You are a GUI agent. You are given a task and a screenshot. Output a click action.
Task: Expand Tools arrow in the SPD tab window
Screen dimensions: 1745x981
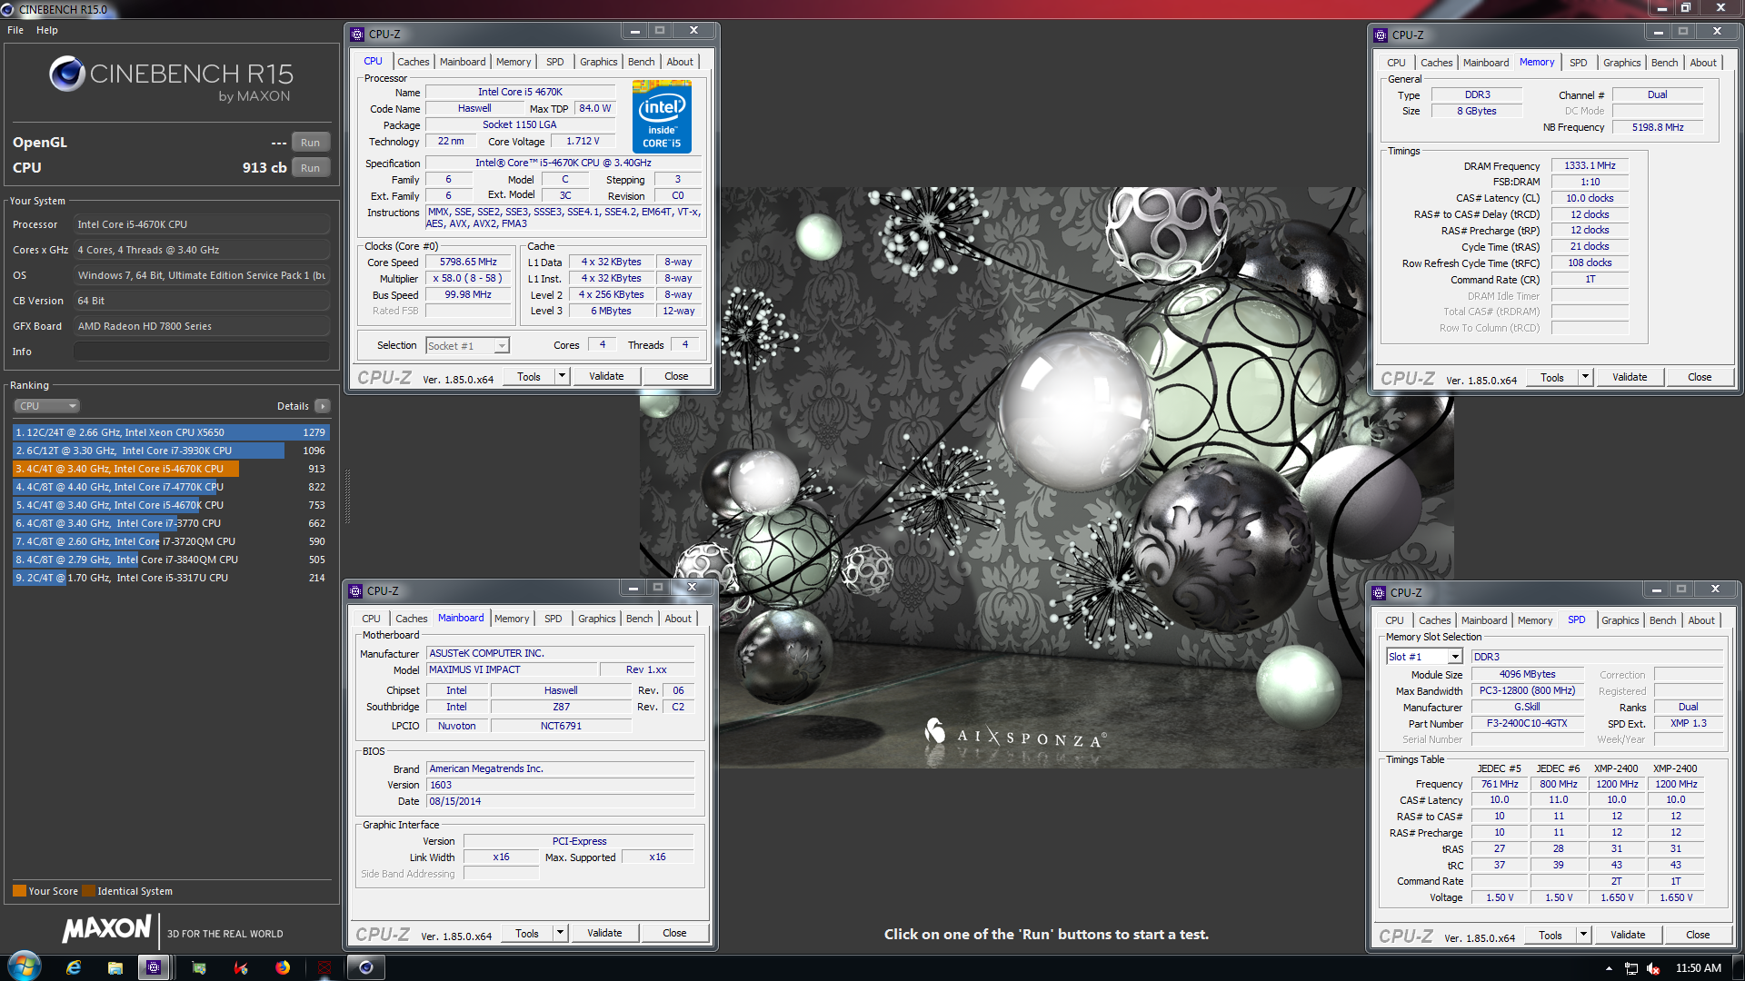(x=1583, y=935)
